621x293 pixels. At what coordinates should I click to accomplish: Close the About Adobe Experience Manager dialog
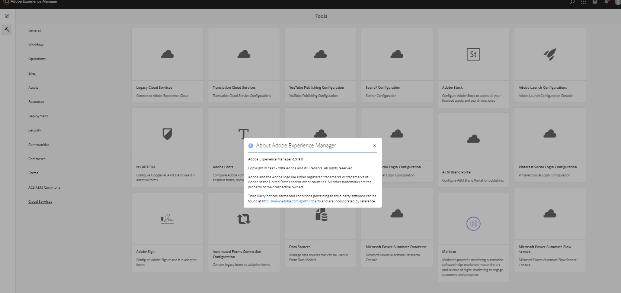coord(375,146)
